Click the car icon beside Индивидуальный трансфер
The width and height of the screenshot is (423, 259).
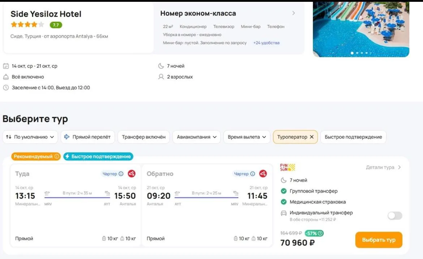[x=283, y=213]
